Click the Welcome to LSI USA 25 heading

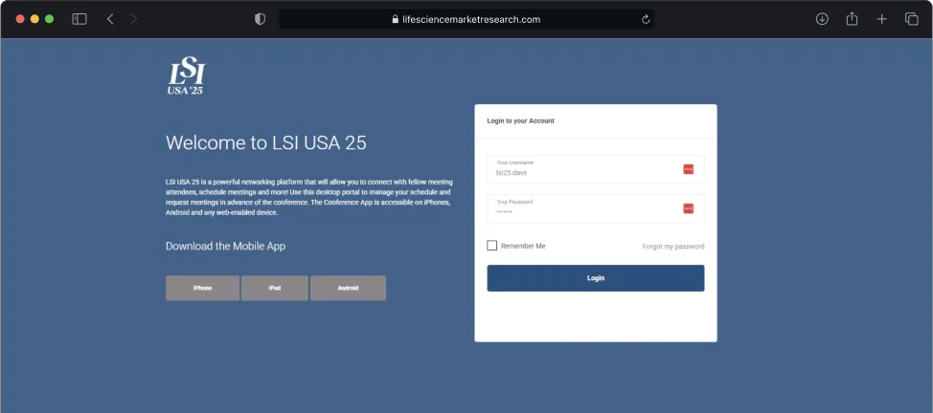266,143
